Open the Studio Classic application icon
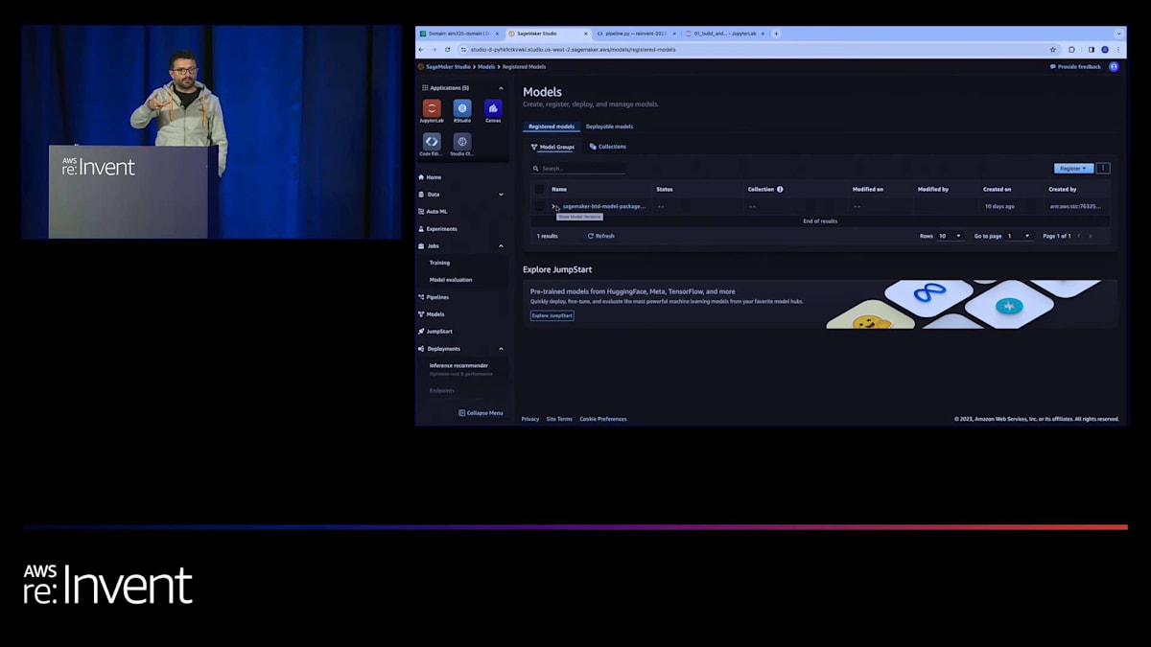 click(x=462, y=142)
